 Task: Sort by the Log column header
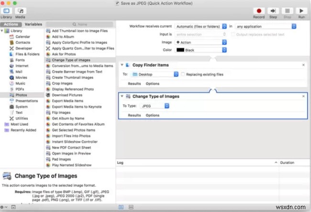197,162
